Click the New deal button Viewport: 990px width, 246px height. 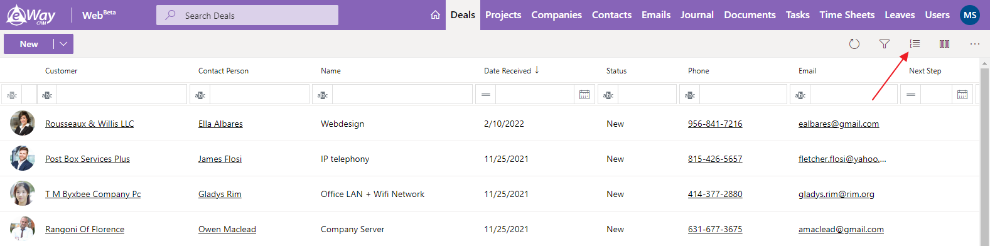[29, 44]
